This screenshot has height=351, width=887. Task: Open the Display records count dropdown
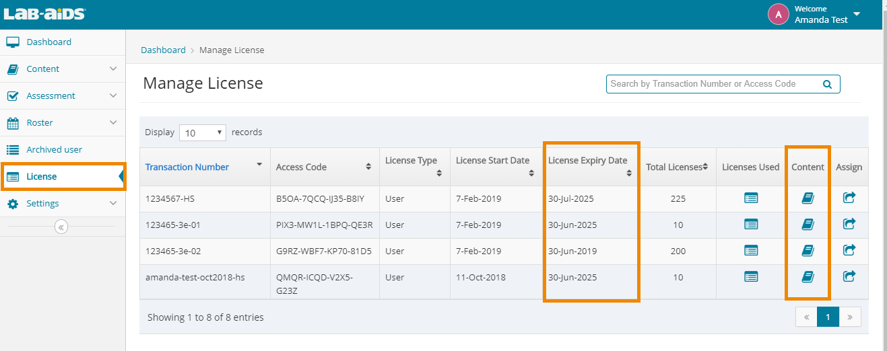(203, 133)
